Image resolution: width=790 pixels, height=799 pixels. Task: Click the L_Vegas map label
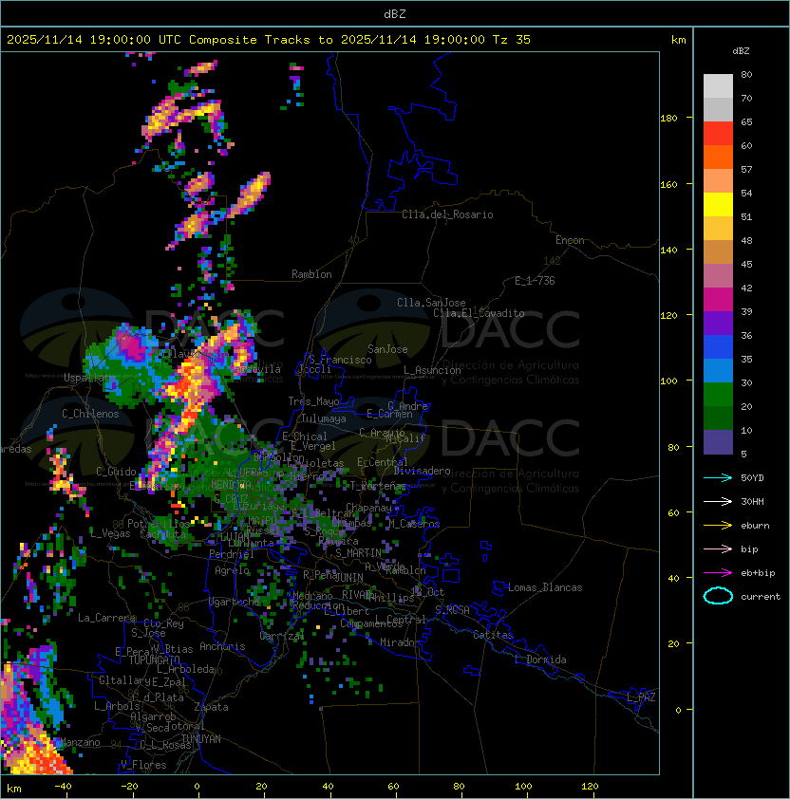click(x=110, y=533)
